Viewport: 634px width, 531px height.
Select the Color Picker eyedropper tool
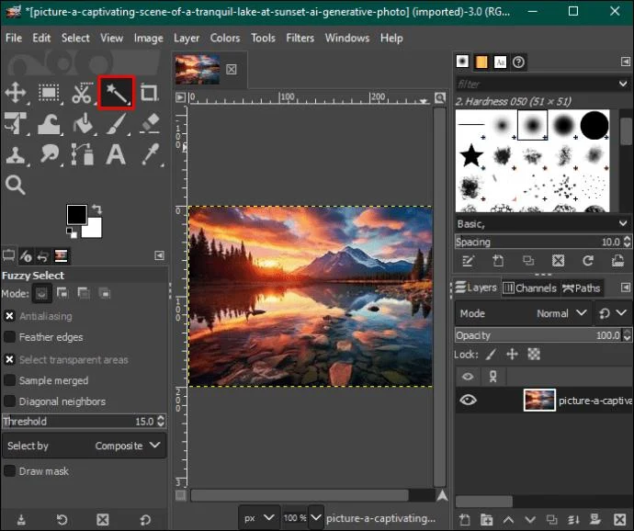click(x=151, y=154)
